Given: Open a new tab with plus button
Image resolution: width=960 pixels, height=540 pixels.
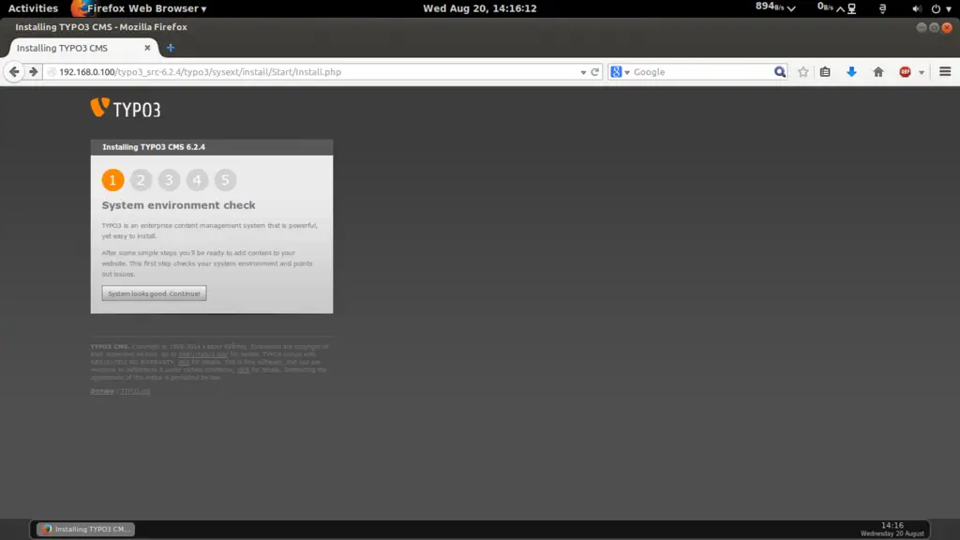Looking at the screenshot, I should coord(171,48).
